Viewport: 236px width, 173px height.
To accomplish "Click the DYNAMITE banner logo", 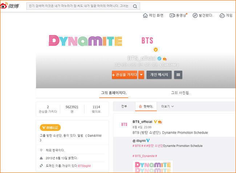I will pyautogui.click(x=85, y=41).
